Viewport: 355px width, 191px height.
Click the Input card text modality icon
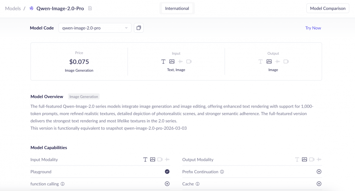(x=163, y=61)
